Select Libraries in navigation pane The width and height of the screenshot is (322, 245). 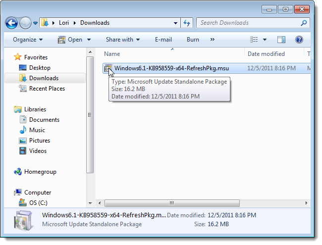point(35,109)
